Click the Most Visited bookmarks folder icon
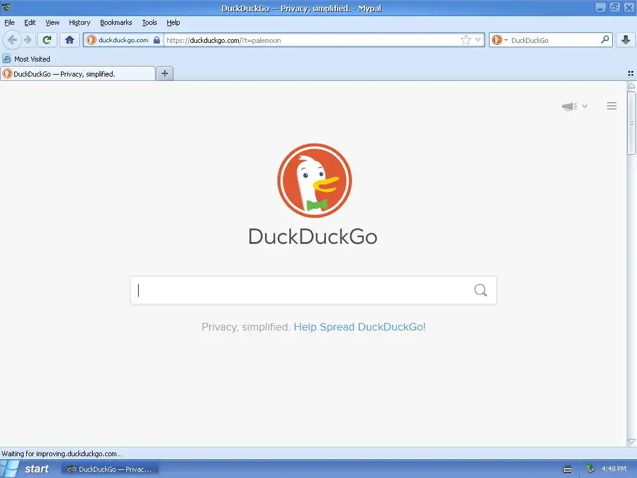637x478 pixels. click(6, 59)
